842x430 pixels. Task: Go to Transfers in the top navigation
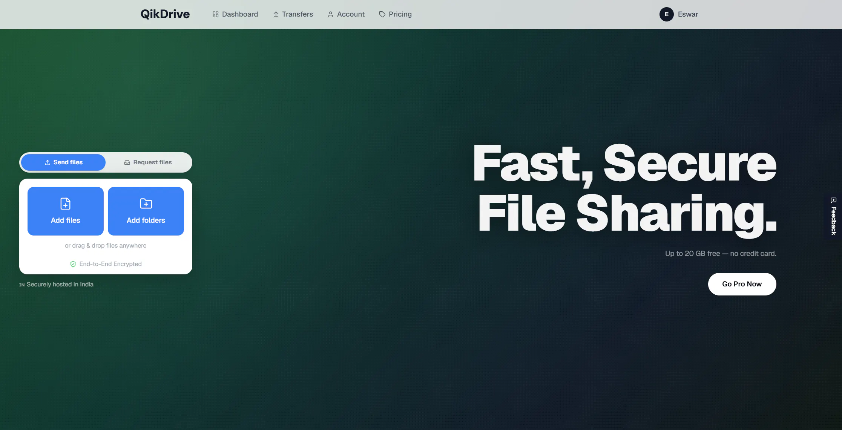coord(293,14)
